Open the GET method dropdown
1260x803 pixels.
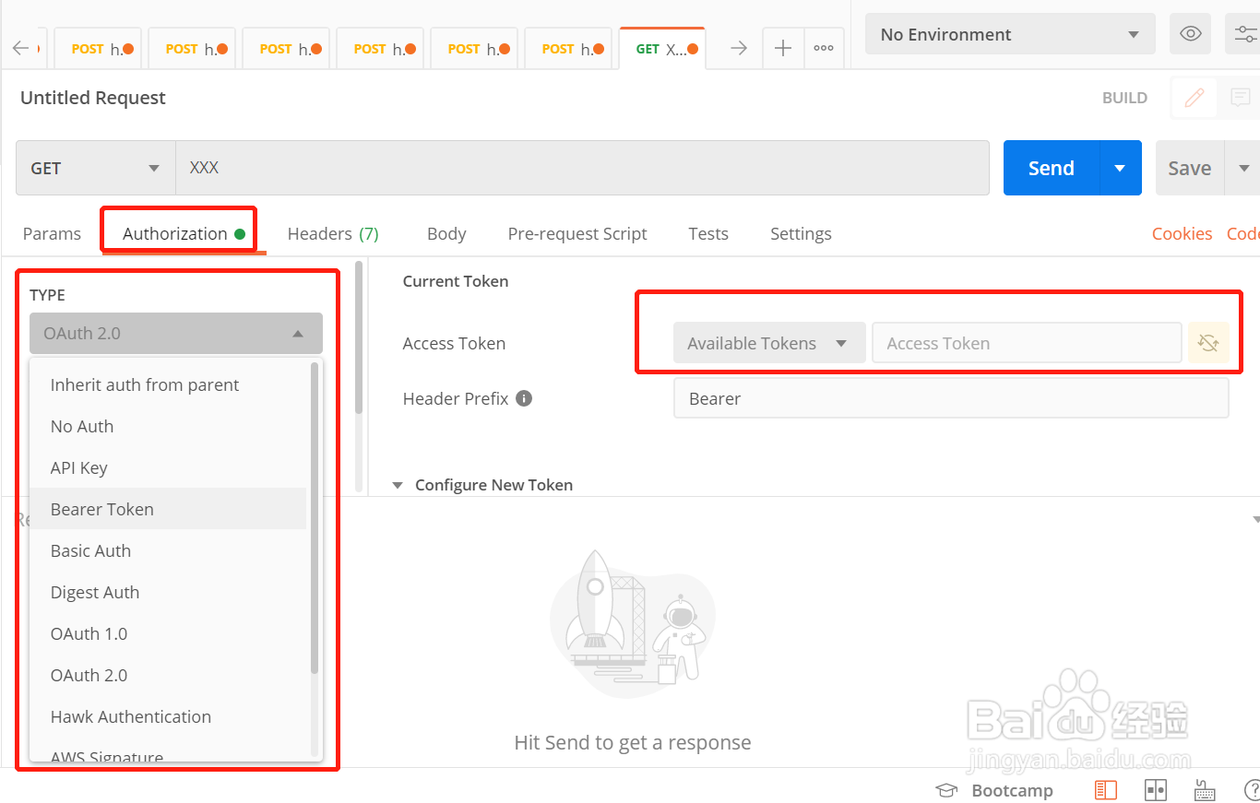95,168
